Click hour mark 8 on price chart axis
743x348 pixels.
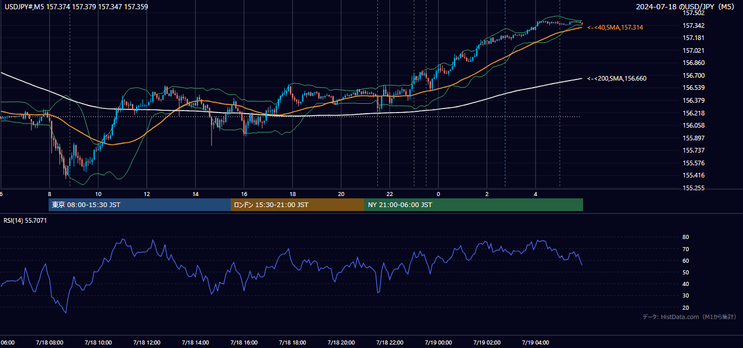(49, 194)
